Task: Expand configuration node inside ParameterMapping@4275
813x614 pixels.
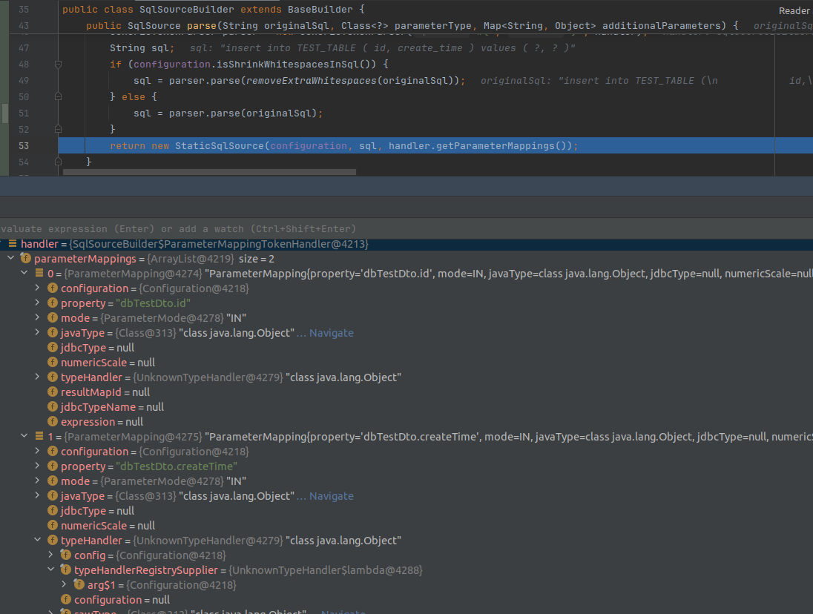Action: [x=37, y=451]
